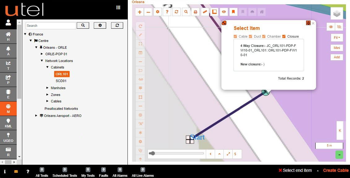Click the show-all eye button on right
The height and width of the screenshot is (178, 350).
click(x=331, y=27)
